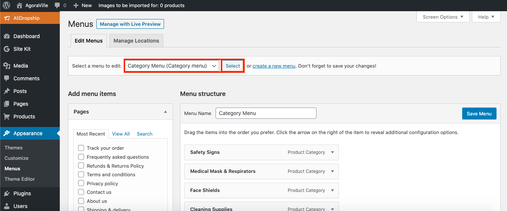Click the Pages sidebar icon
This screenshot has height=211, width=507.
pyautogui.click(x=7, y=104)
